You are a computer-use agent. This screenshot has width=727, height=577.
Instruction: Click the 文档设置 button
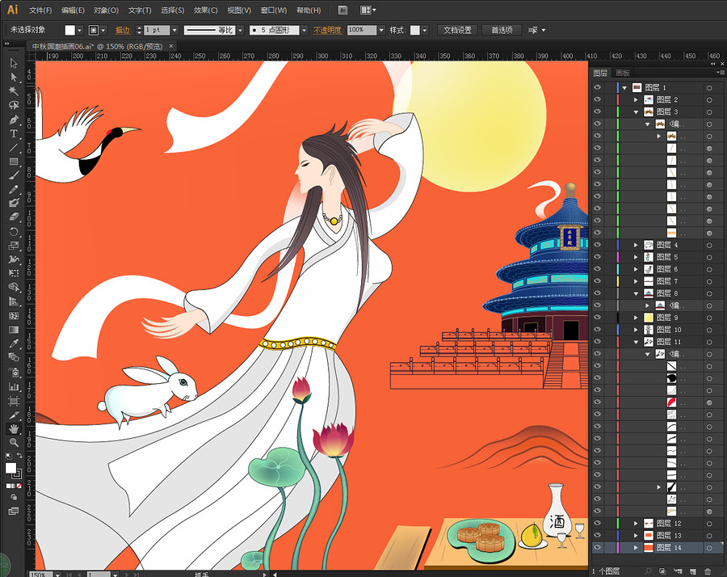pos(457,30)
